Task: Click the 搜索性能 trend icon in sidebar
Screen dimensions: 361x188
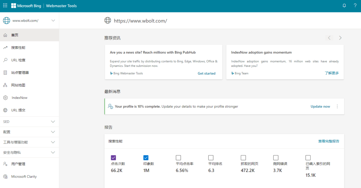Action: 5,47
